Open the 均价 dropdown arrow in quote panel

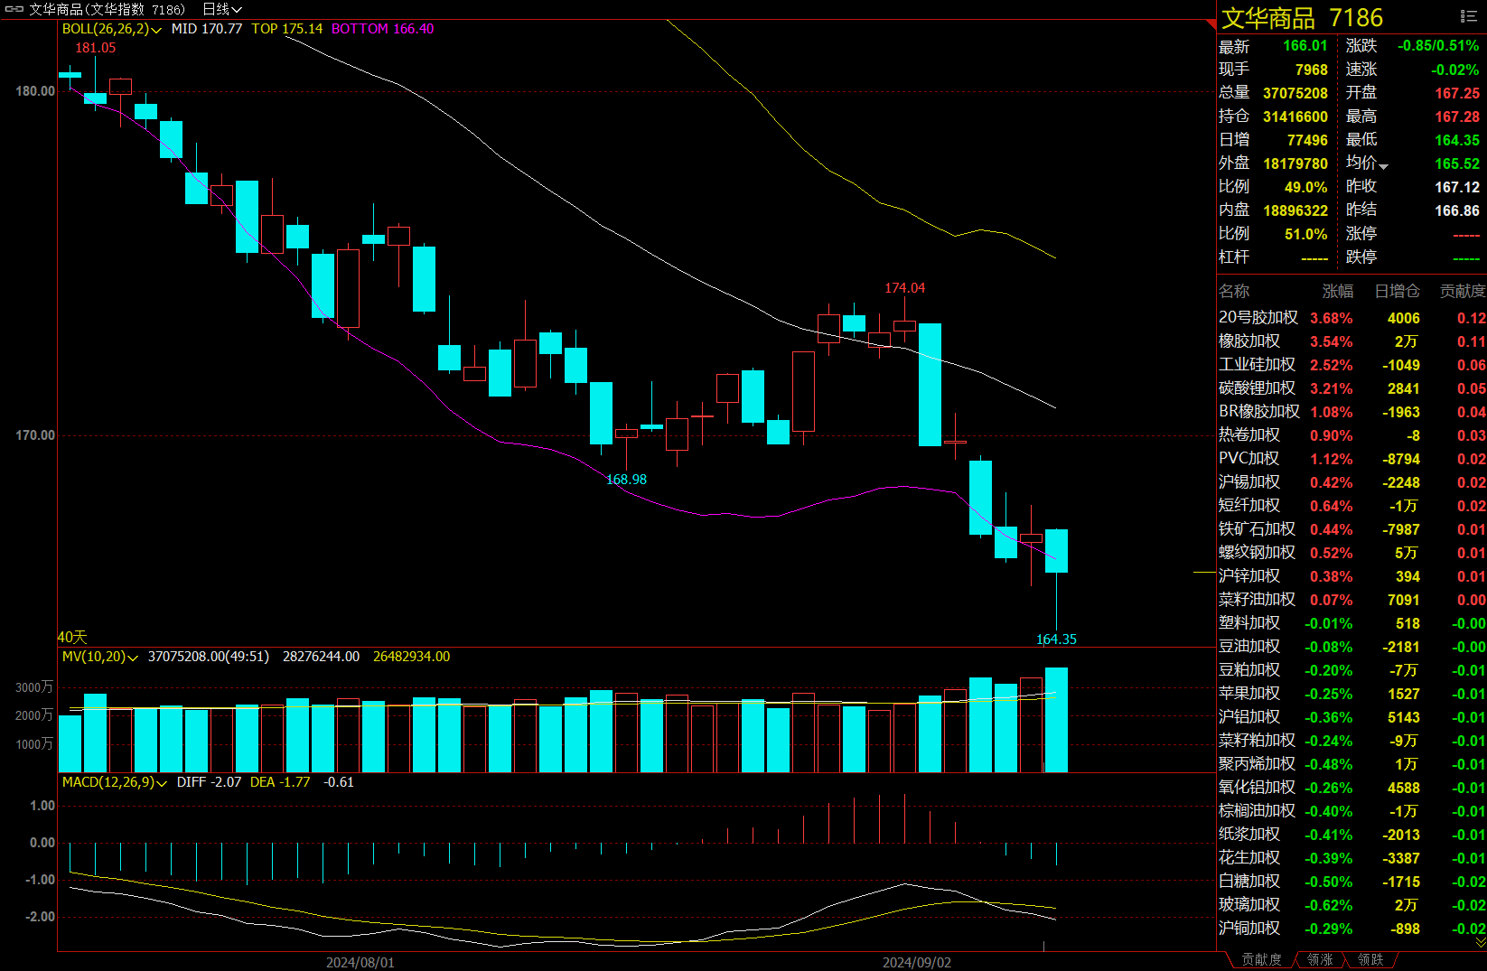[x=1383, y=166]
